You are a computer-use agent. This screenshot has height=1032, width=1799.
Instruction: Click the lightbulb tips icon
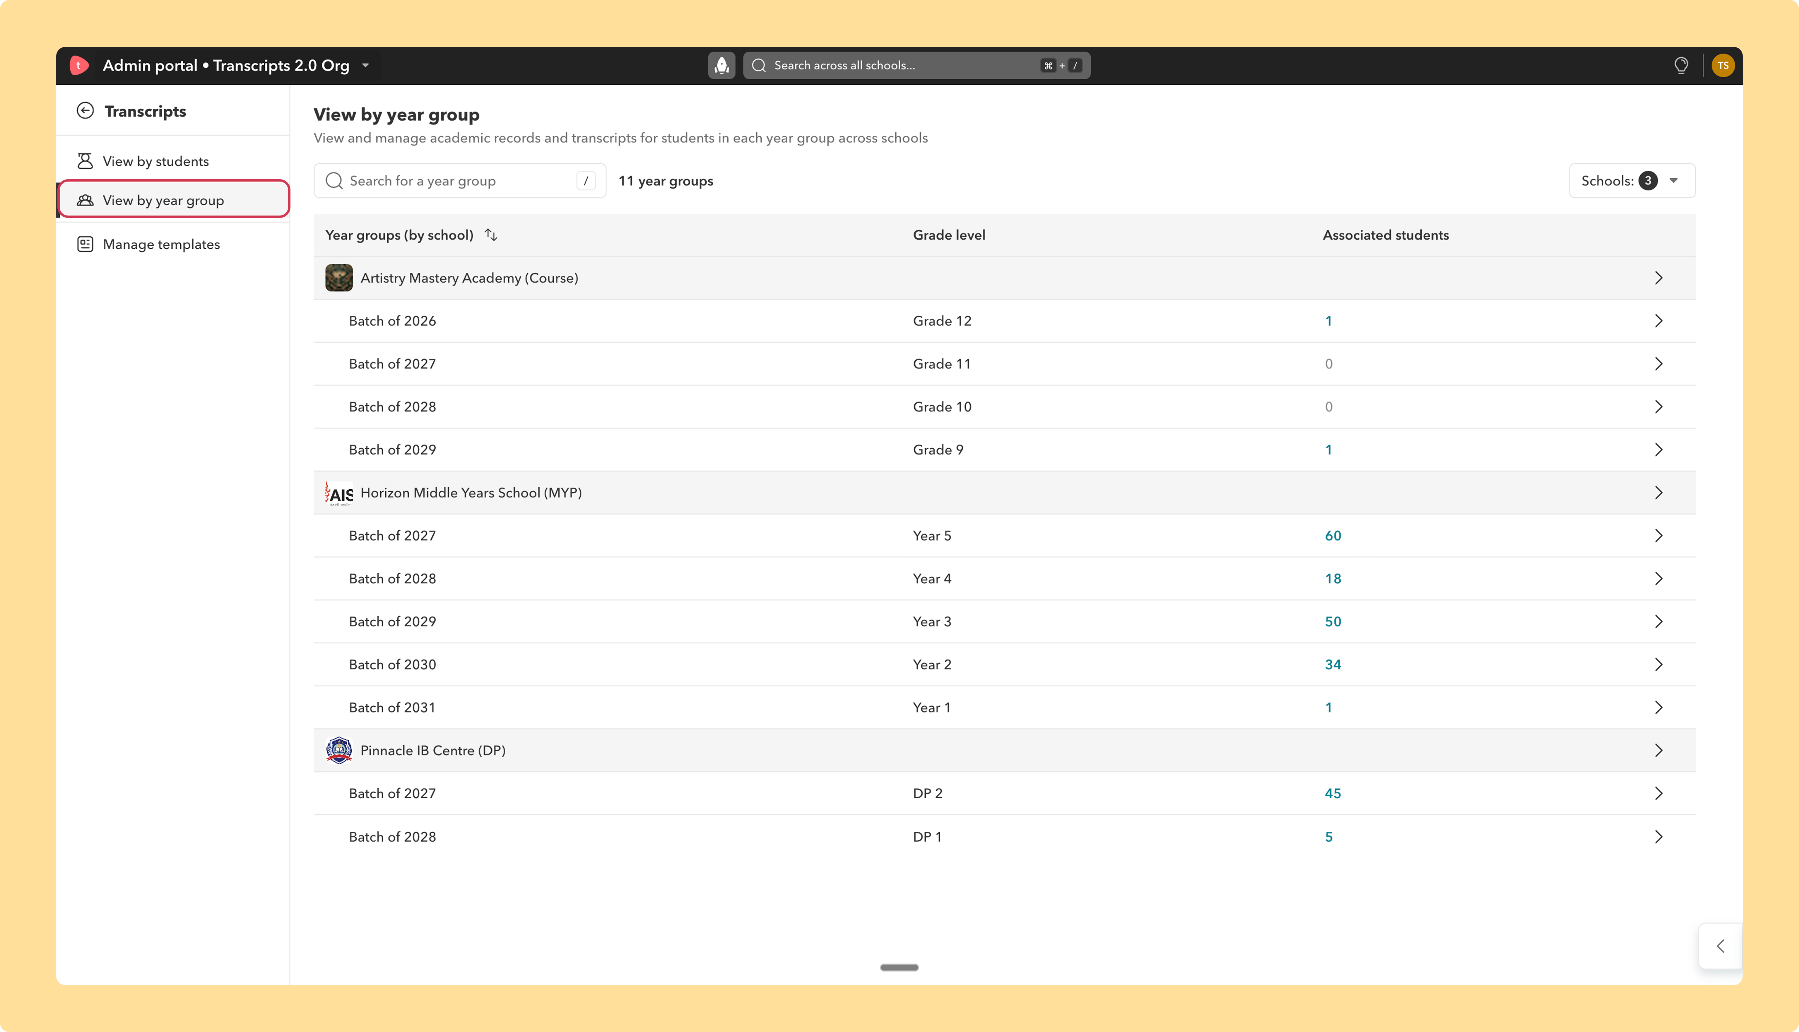[1681, 65]
